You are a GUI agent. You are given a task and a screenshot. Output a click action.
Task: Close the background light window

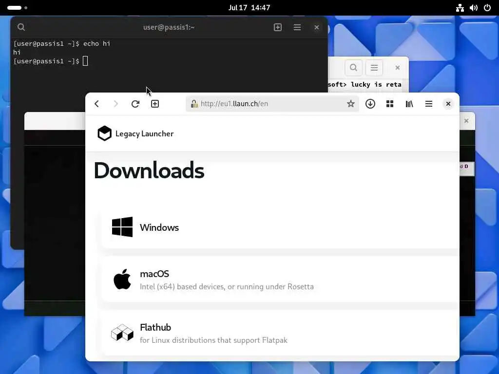(x=398, y=67)
